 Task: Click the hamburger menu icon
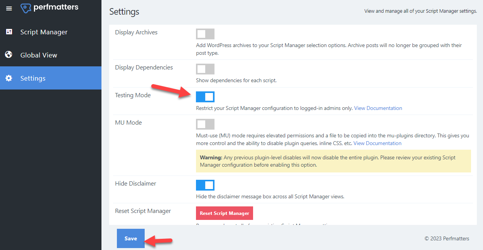[x=9, y=8]
